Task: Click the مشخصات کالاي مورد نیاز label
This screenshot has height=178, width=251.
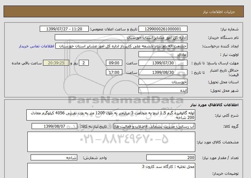Action: tap(217, 142)
